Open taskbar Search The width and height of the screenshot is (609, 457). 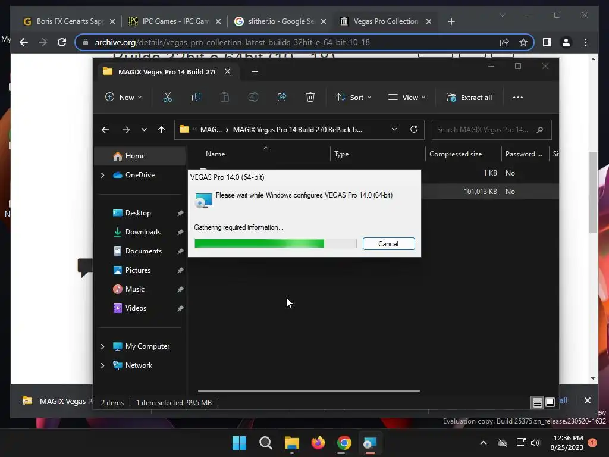266,443
